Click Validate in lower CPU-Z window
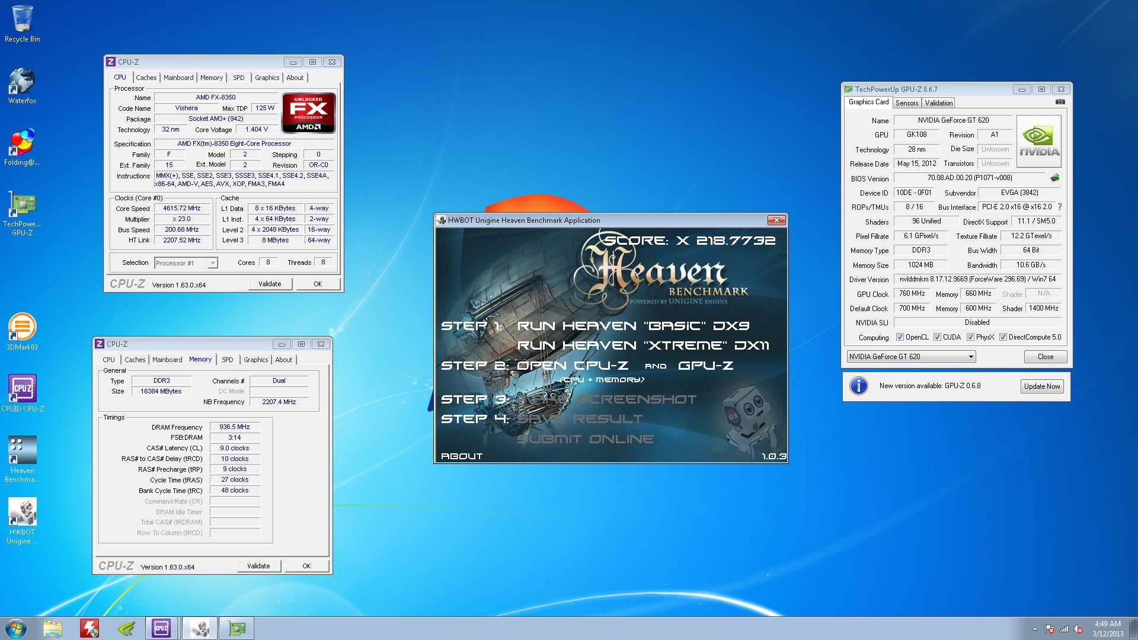Image resolution: width=1138 pixels, height=640 pixels. point(258,566)
